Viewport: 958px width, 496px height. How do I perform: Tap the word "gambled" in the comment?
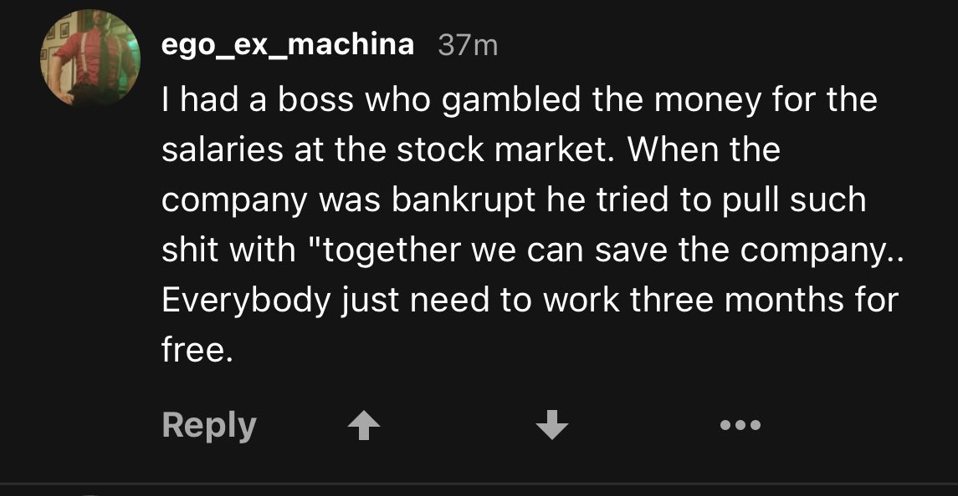coord(510,100)
